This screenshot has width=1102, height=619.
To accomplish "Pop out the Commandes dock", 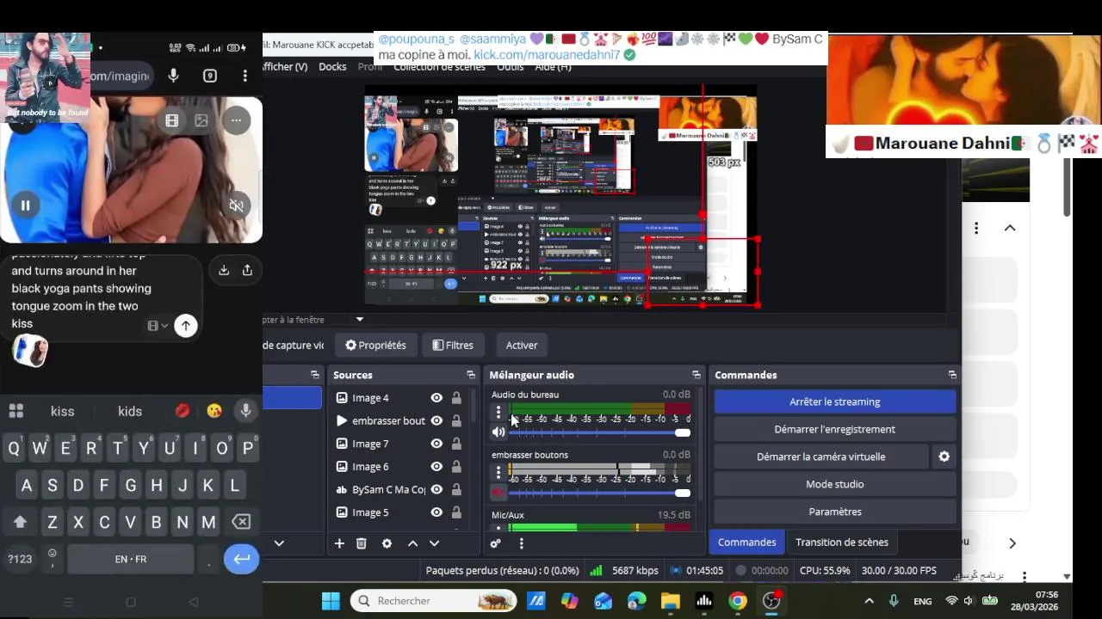I will [952, 375].
